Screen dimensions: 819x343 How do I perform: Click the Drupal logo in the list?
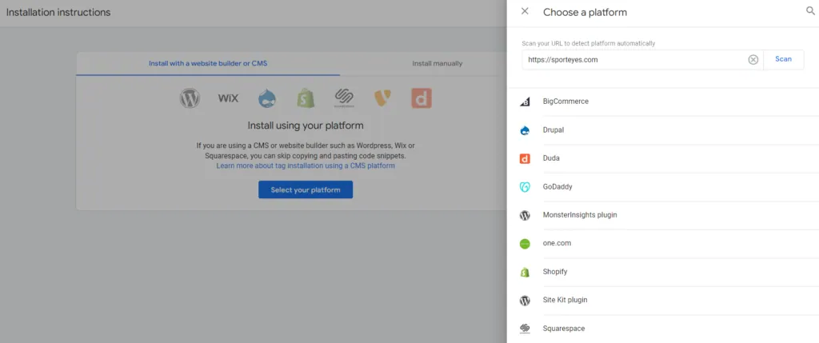[x=525, y=130]
